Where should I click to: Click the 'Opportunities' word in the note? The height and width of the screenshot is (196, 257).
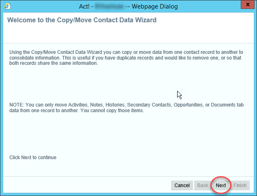point(188,105)
